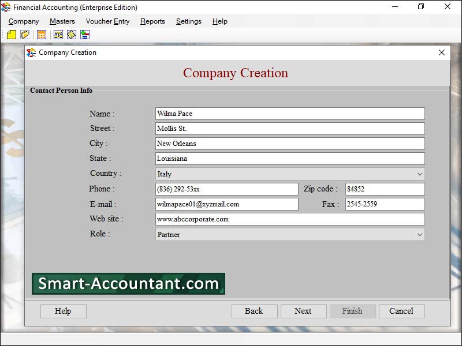Expand the Role dropdown showing Partner
Screen dimensions: 462x346
pos(419,235)
